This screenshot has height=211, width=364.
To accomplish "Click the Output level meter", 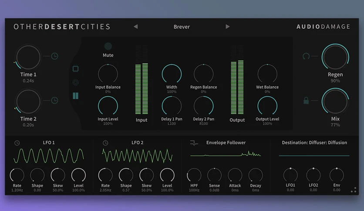I will click(x=237, y=80).
